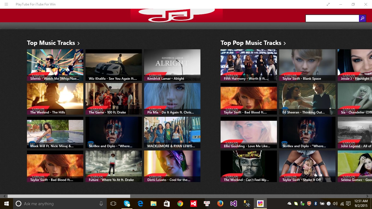Open The Weeknd - The Hills video
372x209 pixels.
click(x=55, y=99)
